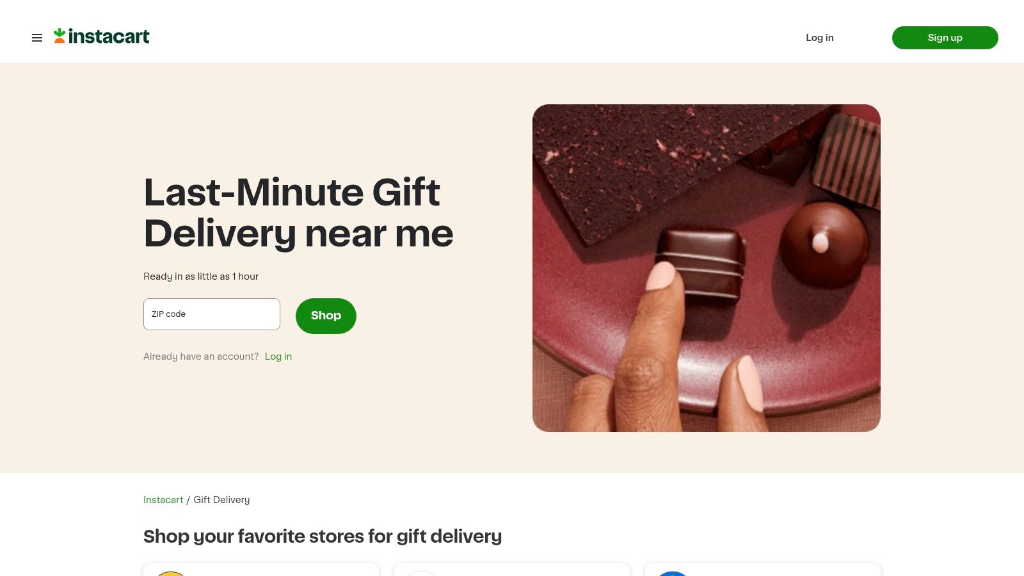Click the chocolate gift hero image
1024x576 pixels.
click(x=707, y=268)
